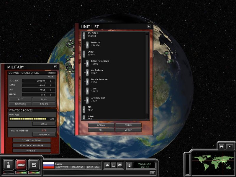236x177 pixels.
Task: Expand the AIR tree group
Action: tap(84, 109)
